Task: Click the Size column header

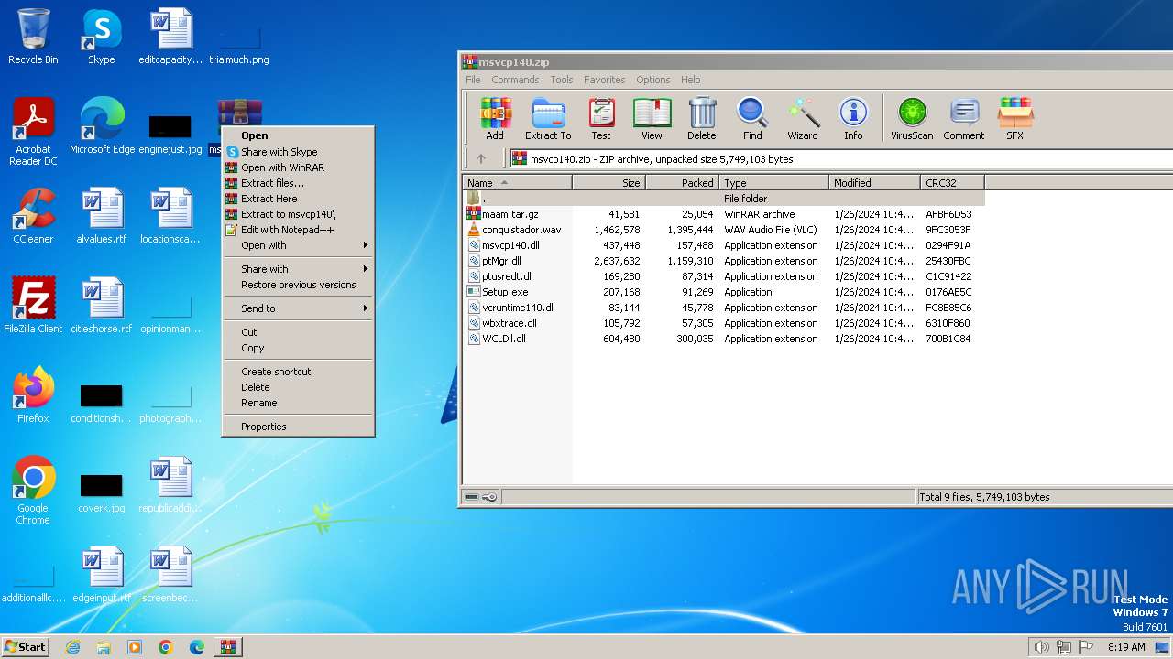Action: pyautogui.click(x=609, y=183)
